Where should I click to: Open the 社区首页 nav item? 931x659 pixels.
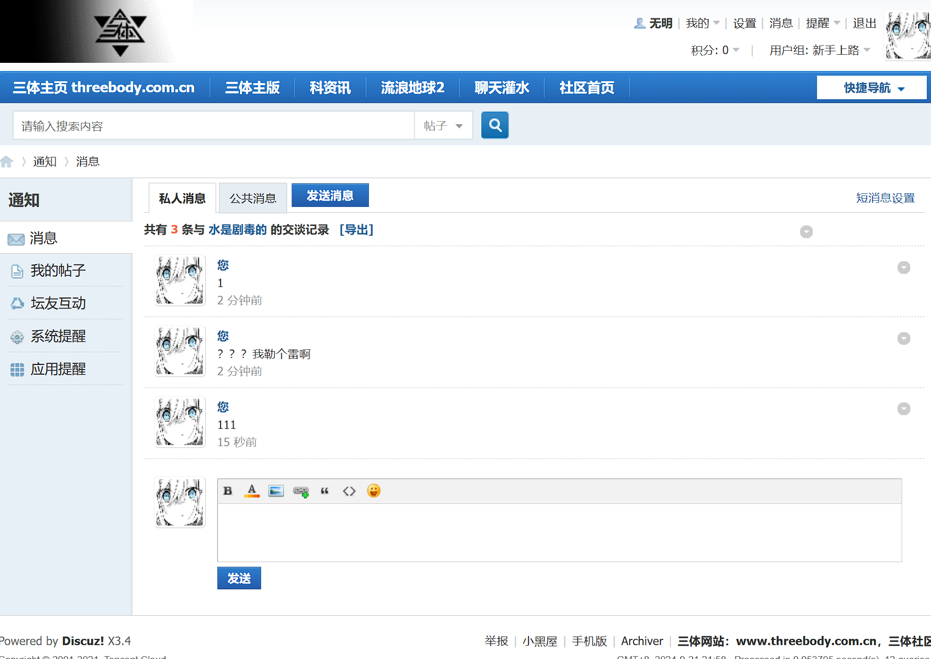(x=586, y=88)
